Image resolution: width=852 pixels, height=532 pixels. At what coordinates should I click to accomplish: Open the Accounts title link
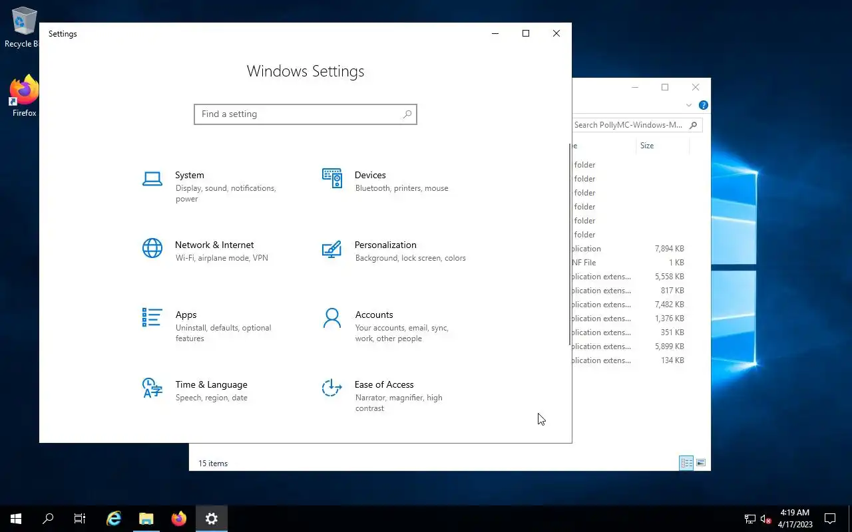point(374,315)
